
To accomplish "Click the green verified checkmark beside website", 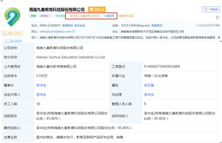I will pyautogui.click(x=74, y=31).
